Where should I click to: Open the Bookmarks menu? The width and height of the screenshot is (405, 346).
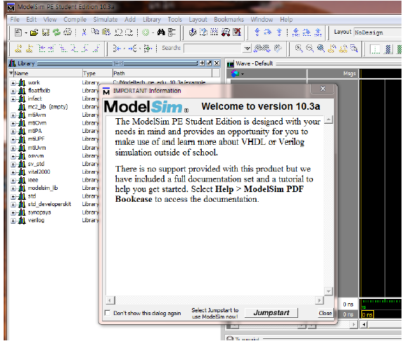[229, 20]
